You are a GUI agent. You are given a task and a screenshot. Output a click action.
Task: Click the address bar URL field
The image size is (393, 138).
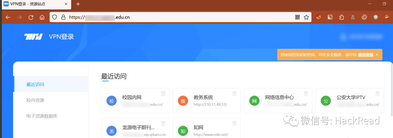[180, 17]
